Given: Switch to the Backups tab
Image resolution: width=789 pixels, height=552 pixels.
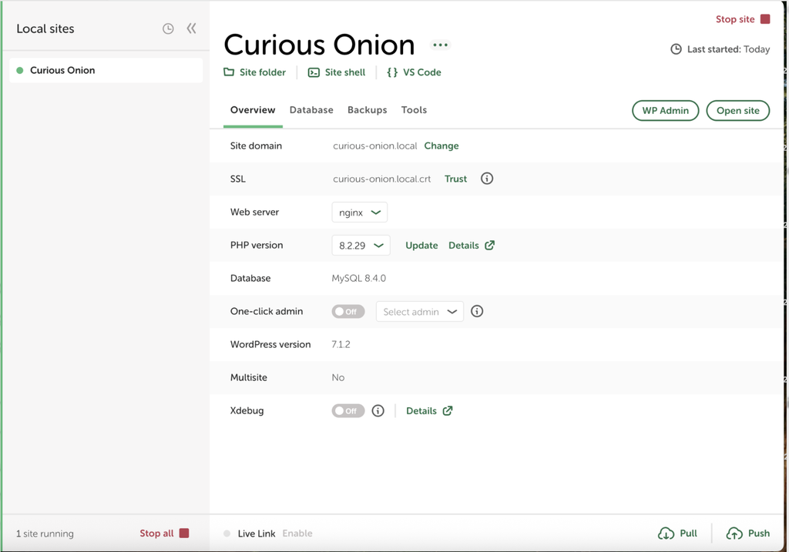Looking at the screenshot, I should 367,109.
